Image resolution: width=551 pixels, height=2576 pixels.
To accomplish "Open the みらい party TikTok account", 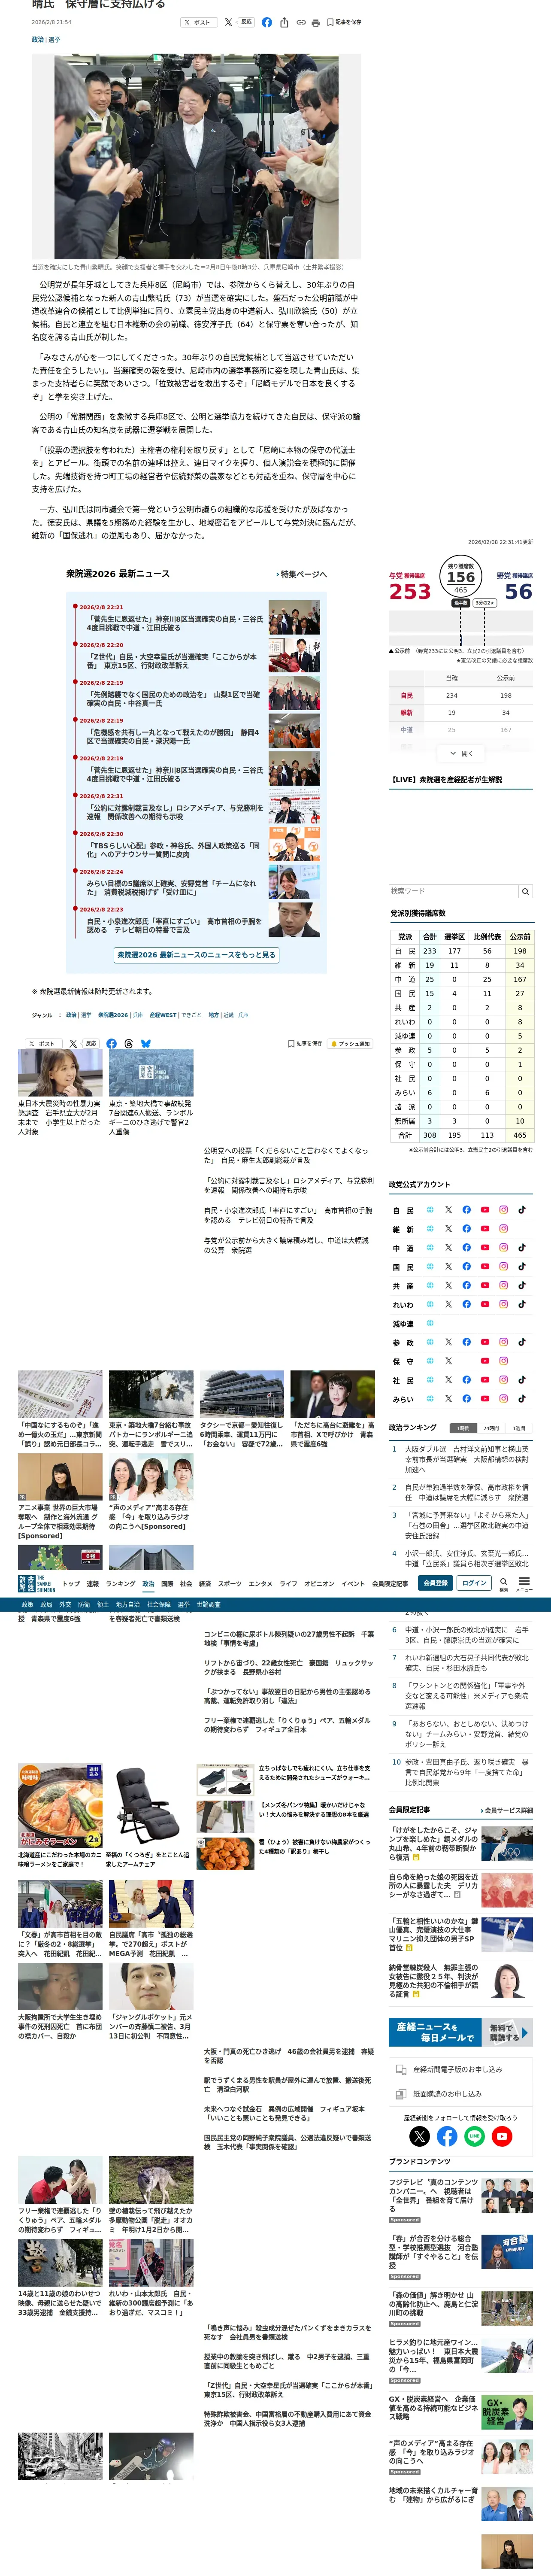I will [x=522, y=1399].
